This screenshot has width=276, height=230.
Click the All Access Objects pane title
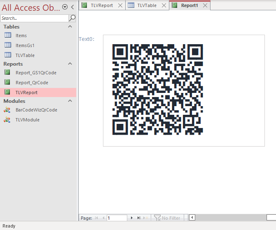pyautogui.click(x=31, y=7)
